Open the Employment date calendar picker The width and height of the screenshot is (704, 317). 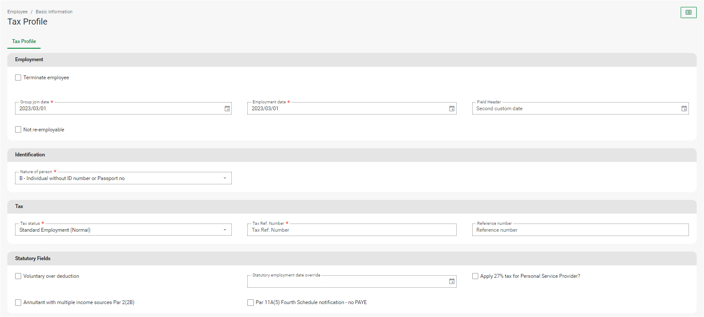click(x=451, y=109)
